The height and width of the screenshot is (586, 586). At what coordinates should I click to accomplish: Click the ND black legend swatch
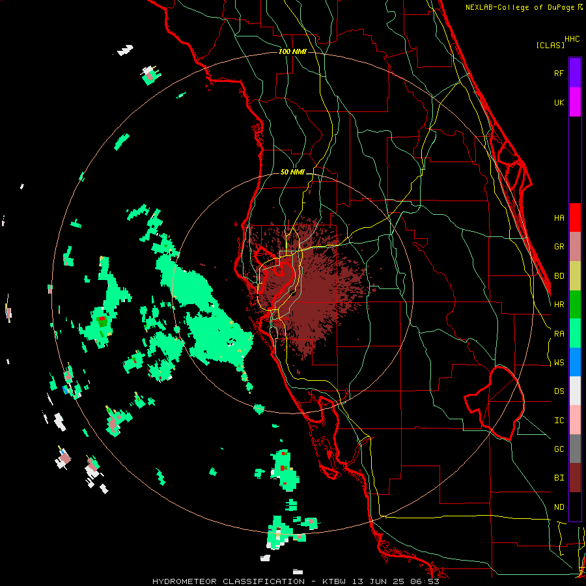[x=575, y=507]
